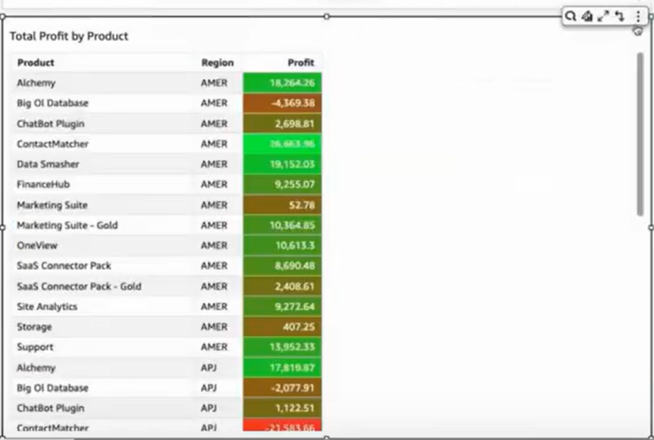
Task: Click AMER region in the Site Analytics row
Action: (214, 307)
